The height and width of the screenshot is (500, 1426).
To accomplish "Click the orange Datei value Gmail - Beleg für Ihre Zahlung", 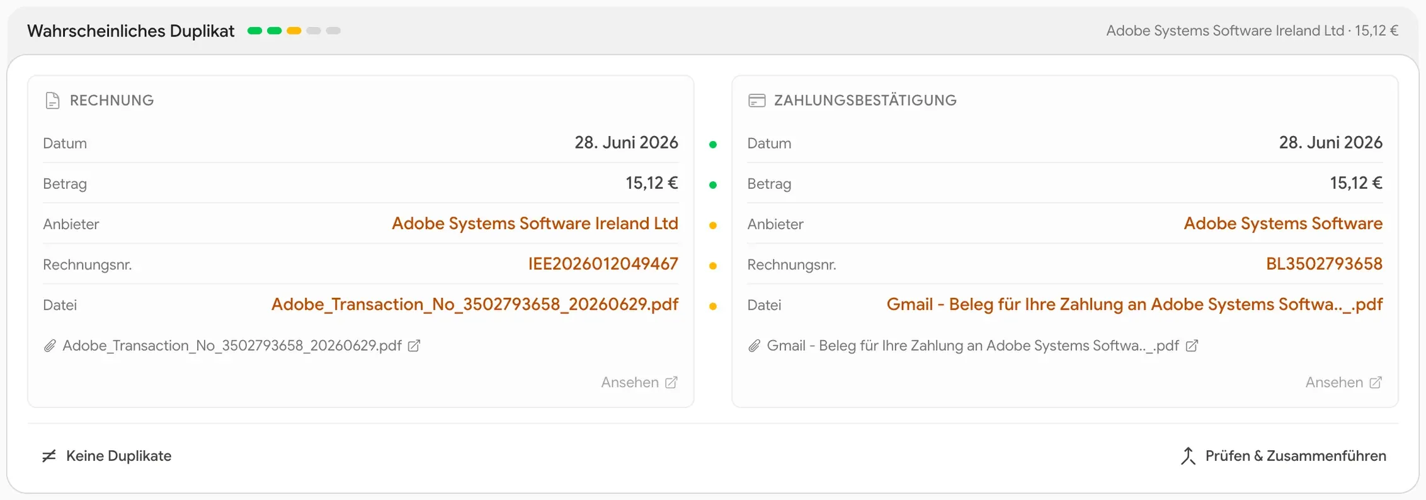I will click(1134, 304).
